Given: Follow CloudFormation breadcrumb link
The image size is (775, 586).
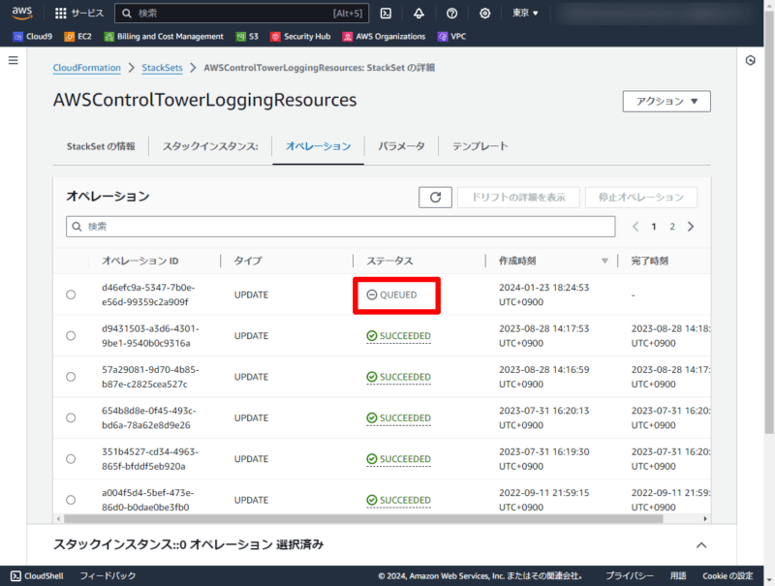Looking at the screenshot, I should pos(87,68).
